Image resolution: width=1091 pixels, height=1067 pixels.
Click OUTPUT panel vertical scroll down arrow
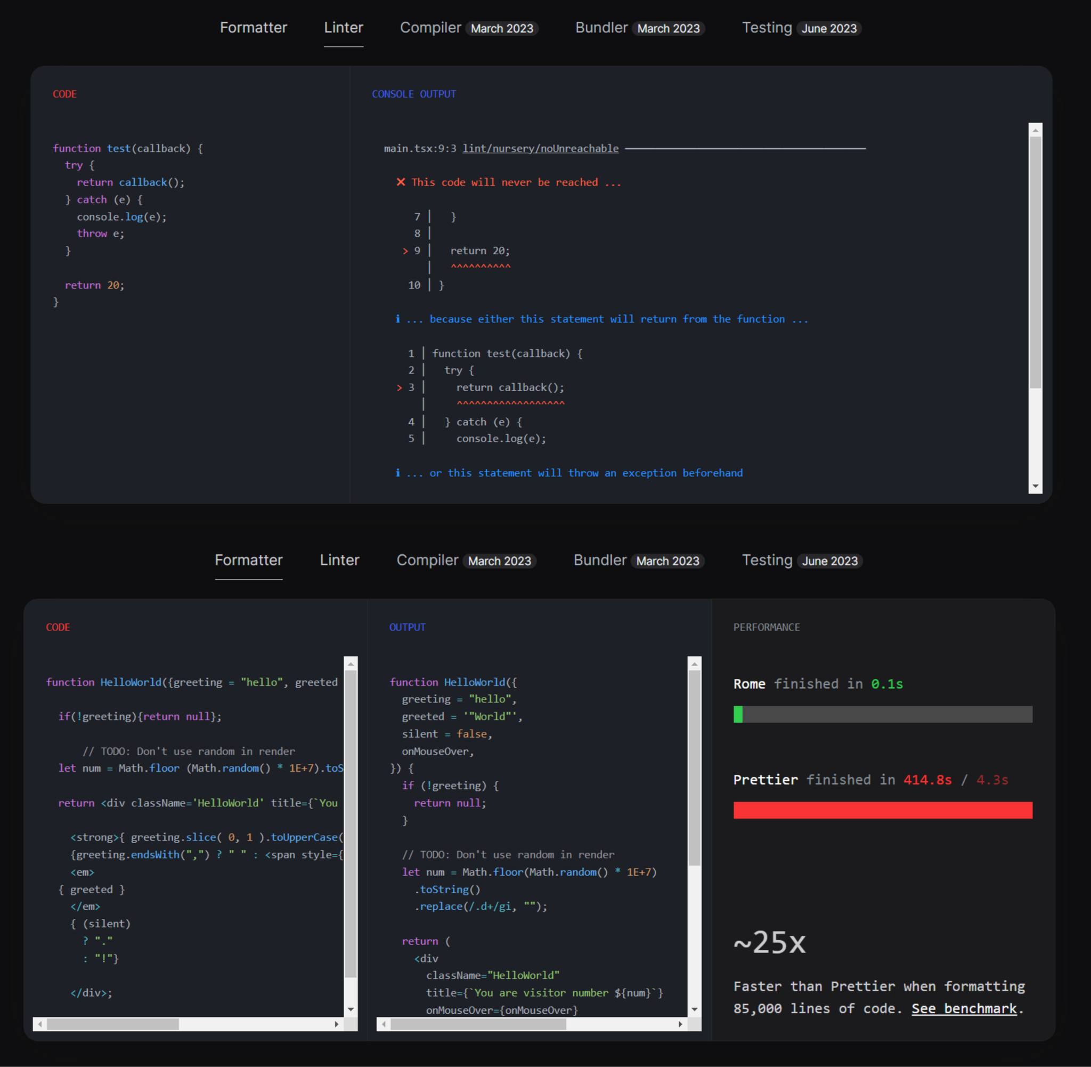695,1009
